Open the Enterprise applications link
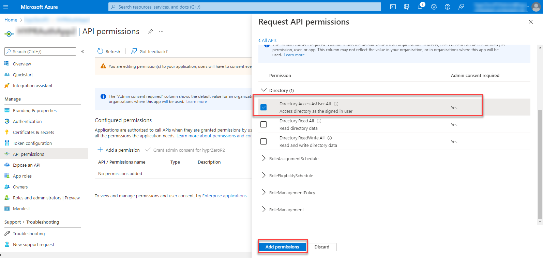The height and width of the screenshot is (258, 543). coord(225,196)
